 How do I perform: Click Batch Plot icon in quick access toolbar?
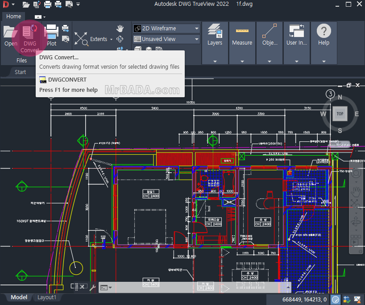click(x=58, y=4)
